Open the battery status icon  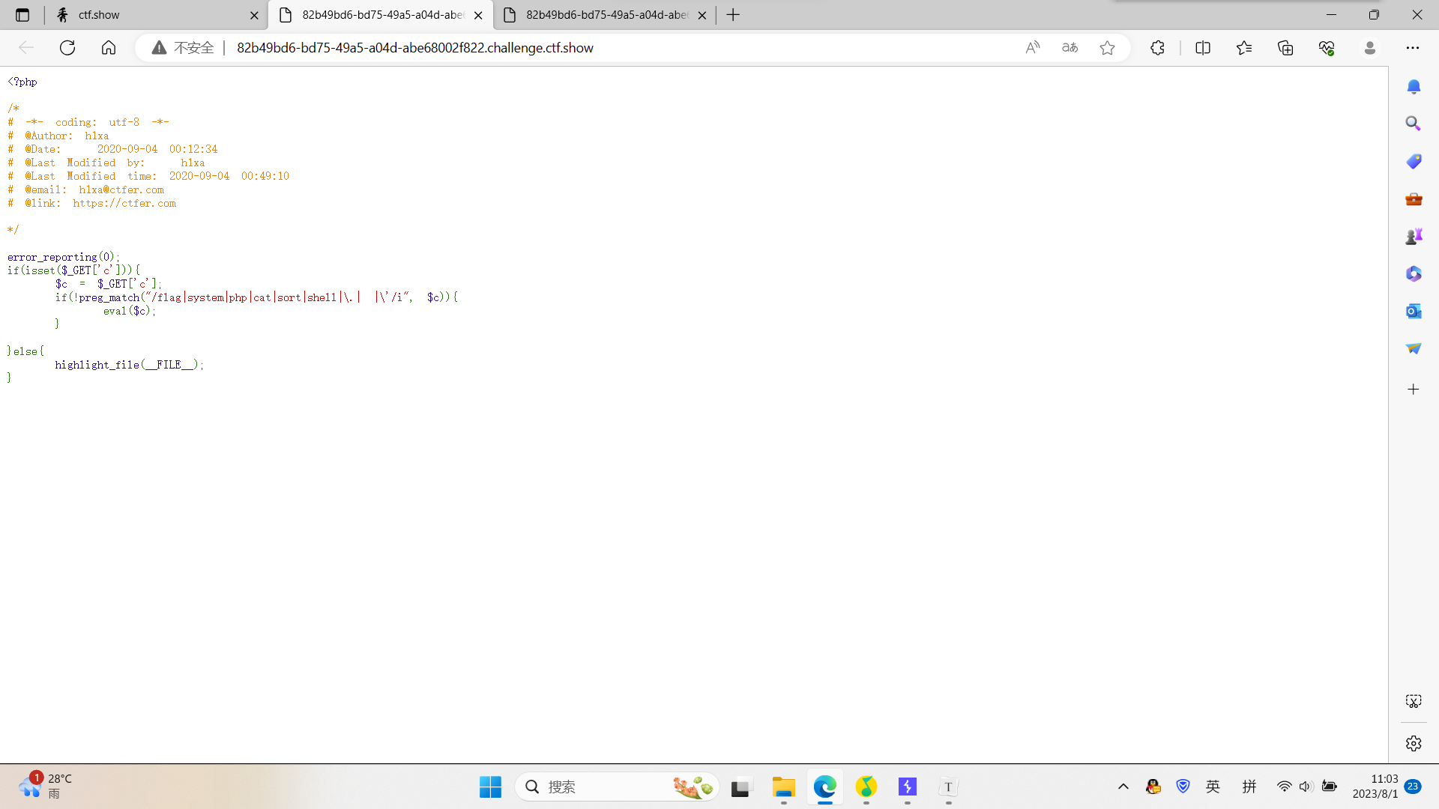[x=1330, y=787]
